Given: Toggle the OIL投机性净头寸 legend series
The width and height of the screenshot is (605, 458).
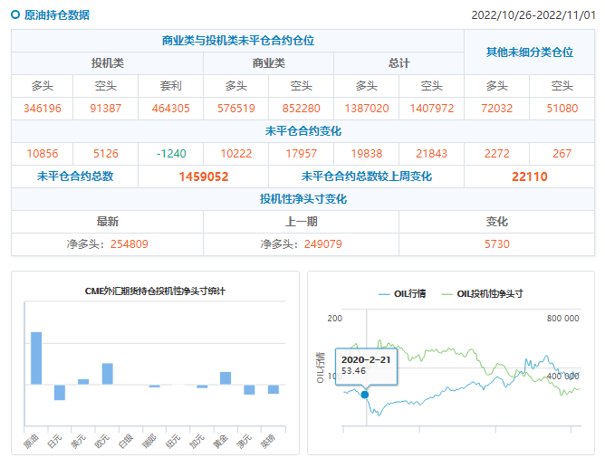Looking at the screenshot, I should (x=485, y=293).
